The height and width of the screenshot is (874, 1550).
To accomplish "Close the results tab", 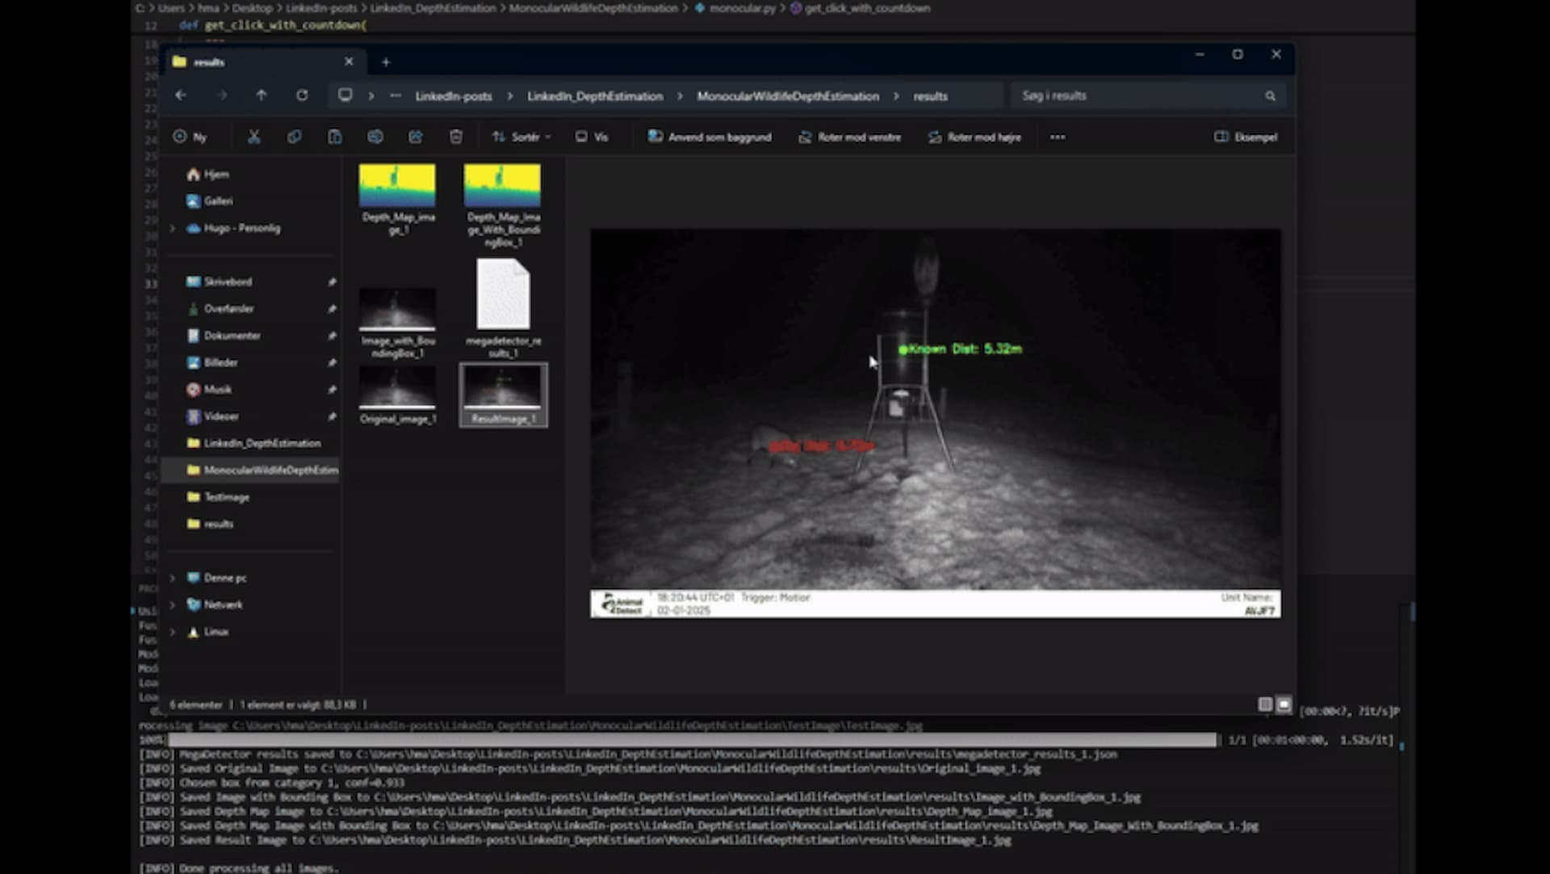I will (349, 61).
